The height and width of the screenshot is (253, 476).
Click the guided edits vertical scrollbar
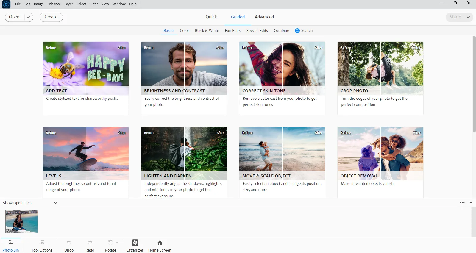474,84
